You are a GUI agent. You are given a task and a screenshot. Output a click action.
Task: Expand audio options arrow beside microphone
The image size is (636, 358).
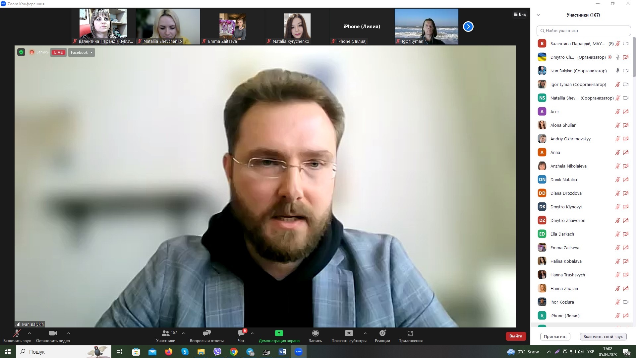point(29,333)
